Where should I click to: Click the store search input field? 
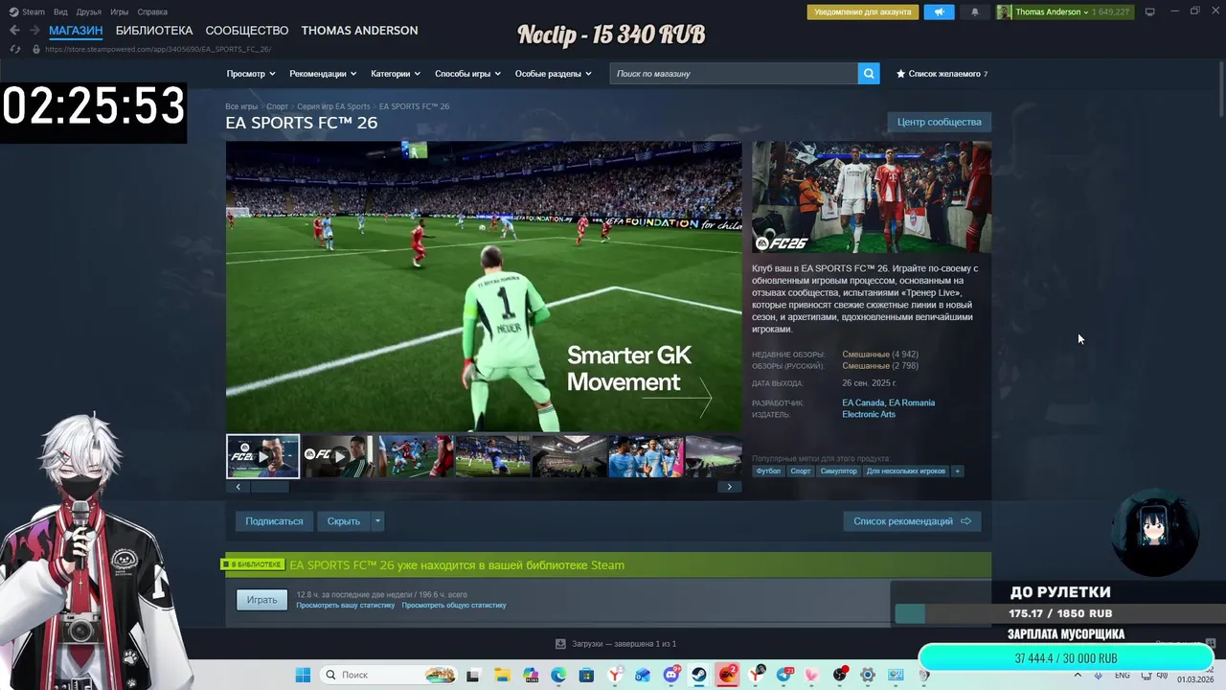(x=734, y=74)
